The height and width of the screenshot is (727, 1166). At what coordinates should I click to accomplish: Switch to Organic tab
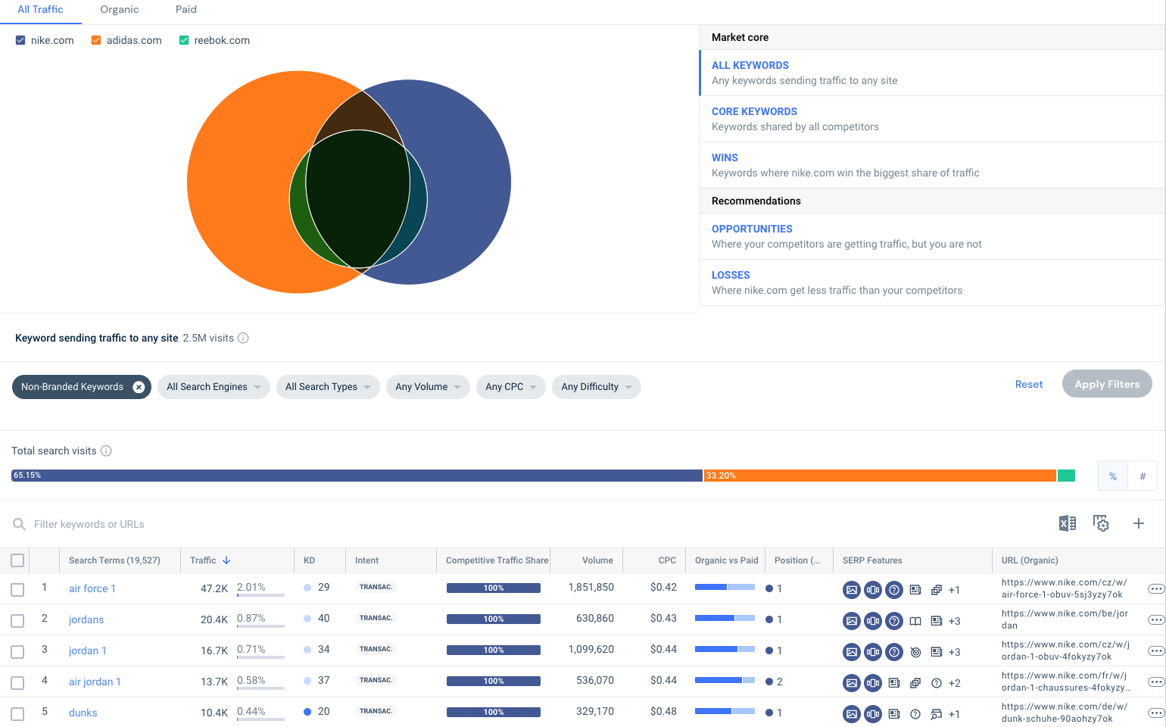[120, 10]
